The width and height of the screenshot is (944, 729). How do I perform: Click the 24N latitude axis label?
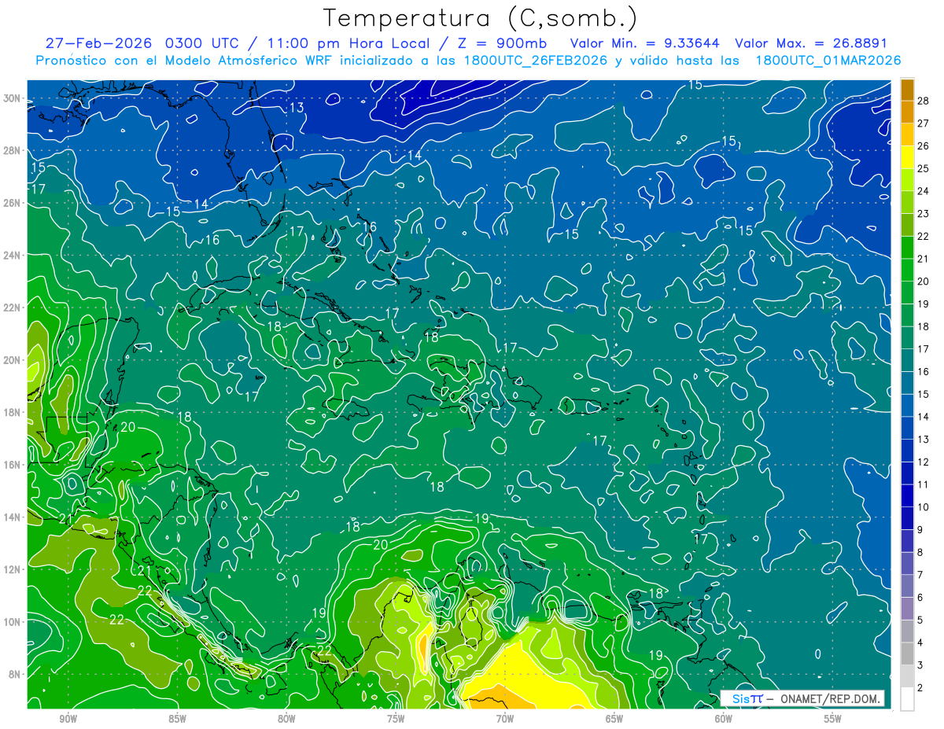[13, 256]
